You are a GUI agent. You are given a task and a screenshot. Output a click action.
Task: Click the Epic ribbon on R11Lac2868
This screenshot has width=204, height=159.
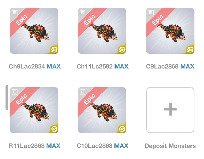click(21, 99)
